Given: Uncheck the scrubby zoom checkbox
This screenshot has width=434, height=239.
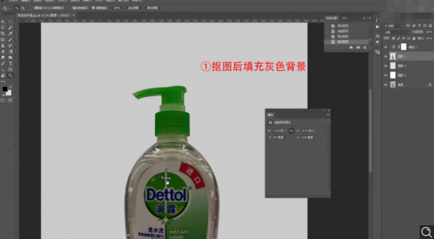Looking at the screenshot, I should (x=94, y=8).
